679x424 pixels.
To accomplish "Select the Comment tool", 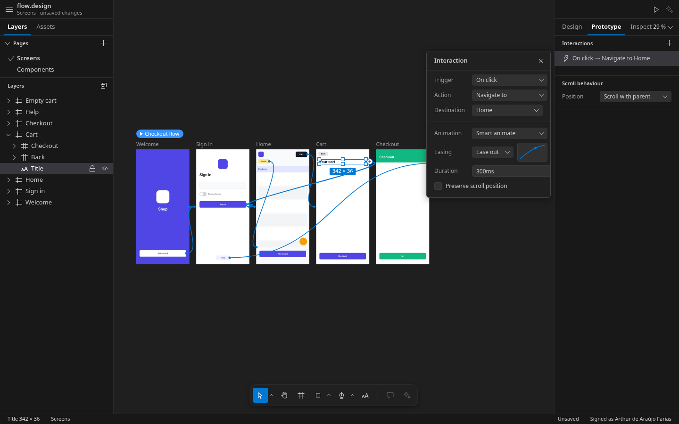I will pyautogui.click(x=390, y=395).
